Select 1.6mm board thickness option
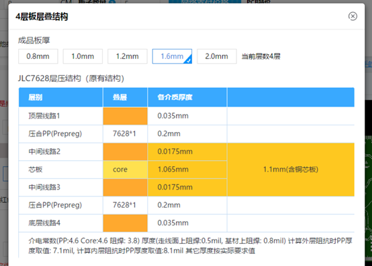 (172, 56)
